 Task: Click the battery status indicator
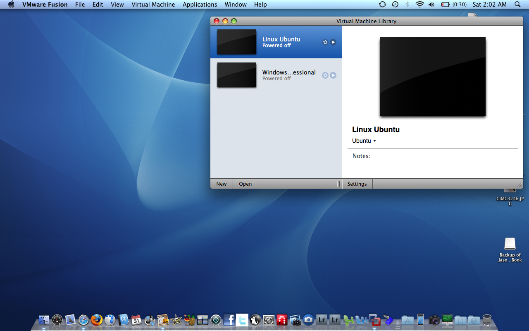point(453,5)
